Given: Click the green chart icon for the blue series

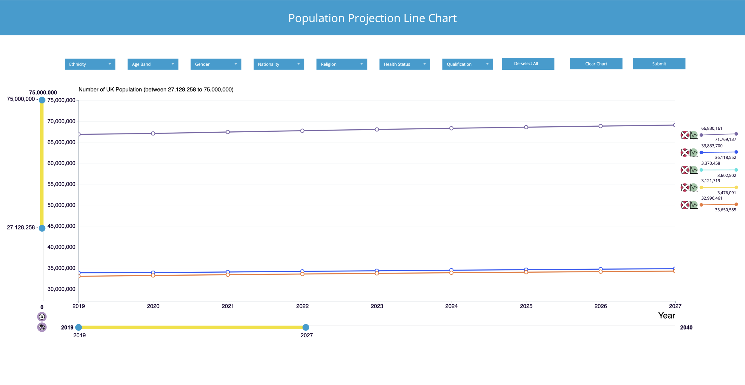Looking at the screenshot, I should coord(693,153).
